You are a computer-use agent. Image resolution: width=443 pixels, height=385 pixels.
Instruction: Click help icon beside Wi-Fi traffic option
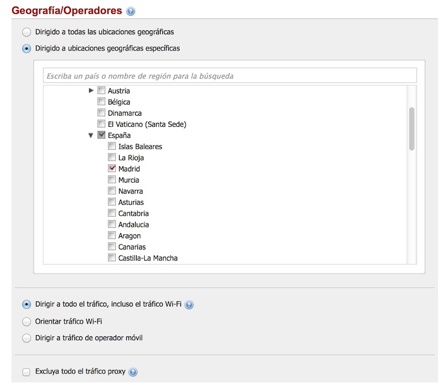click(x=189, y=305)
